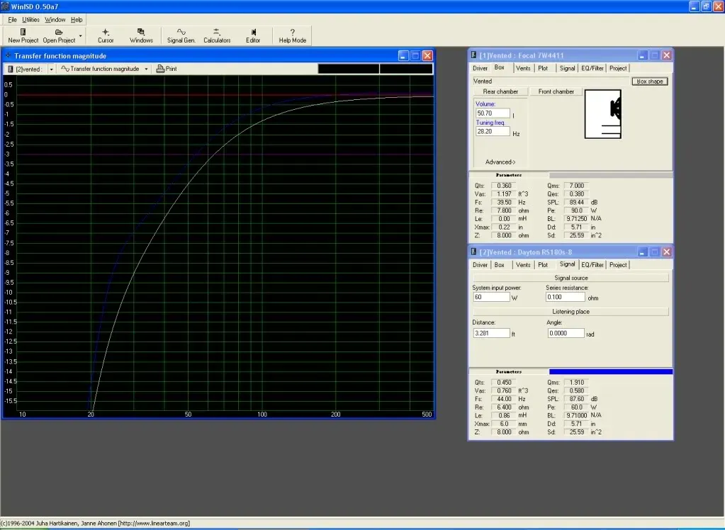The width and height of the screenshot is (725, 530).
Task: Select the Project tab in Focal 7W4411 window
Action: [618, 68]
